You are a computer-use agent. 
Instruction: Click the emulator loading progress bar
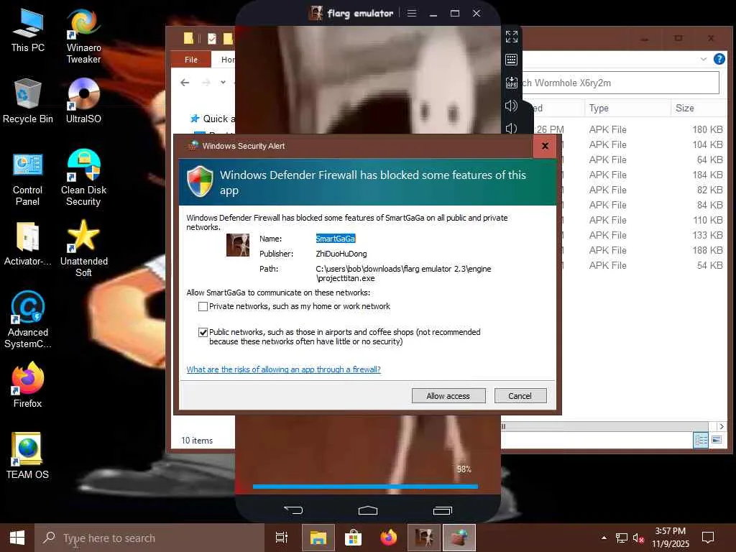tap(365, 487)
